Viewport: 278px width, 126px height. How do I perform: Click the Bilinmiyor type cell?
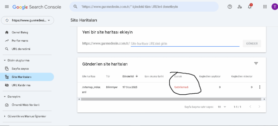pyautogui.click(x=112, y=87)
